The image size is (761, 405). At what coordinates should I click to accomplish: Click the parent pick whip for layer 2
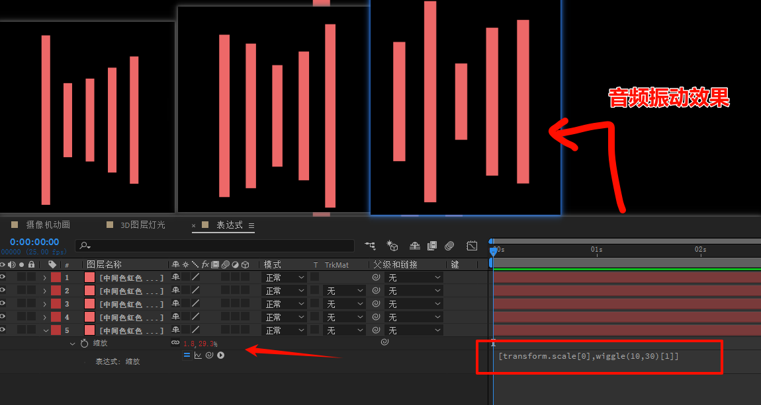coord(376,291)
